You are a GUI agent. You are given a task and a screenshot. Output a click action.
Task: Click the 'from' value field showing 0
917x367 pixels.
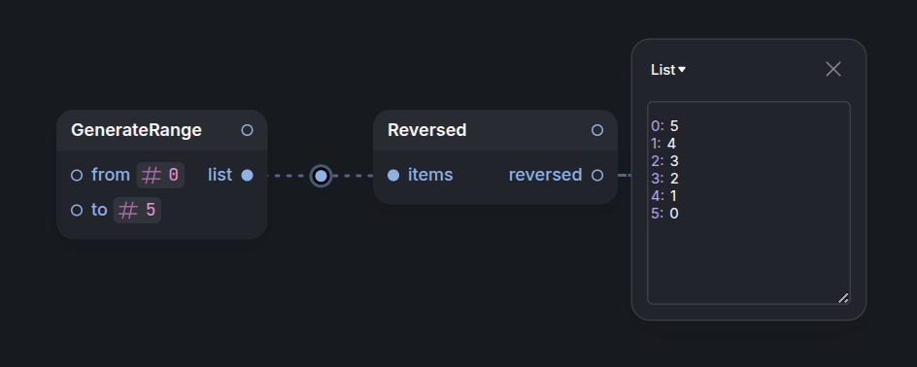click(x=161, y=176)
